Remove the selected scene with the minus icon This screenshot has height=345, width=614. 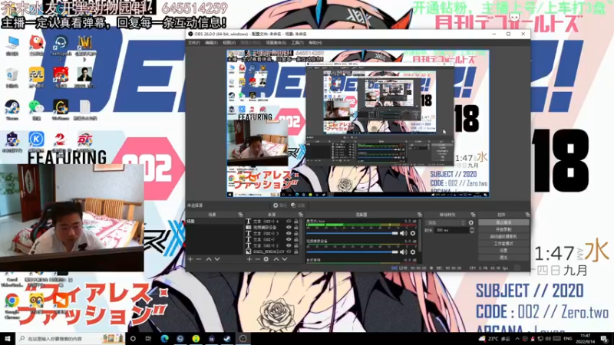tap(199, 259)
